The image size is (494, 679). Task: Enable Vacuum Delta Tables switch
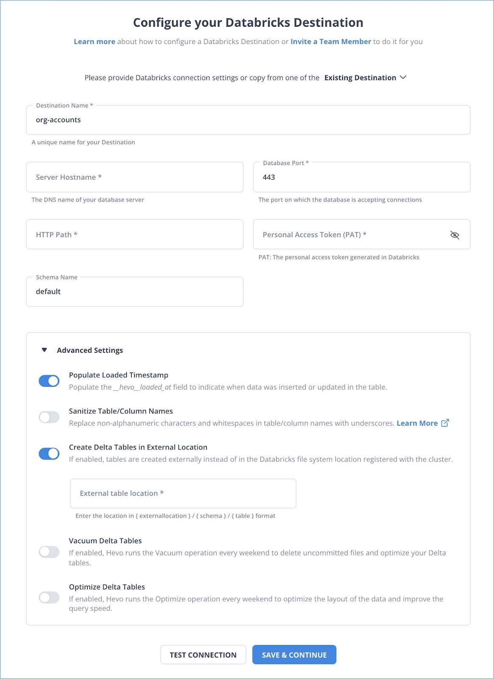tap(49, 552)
